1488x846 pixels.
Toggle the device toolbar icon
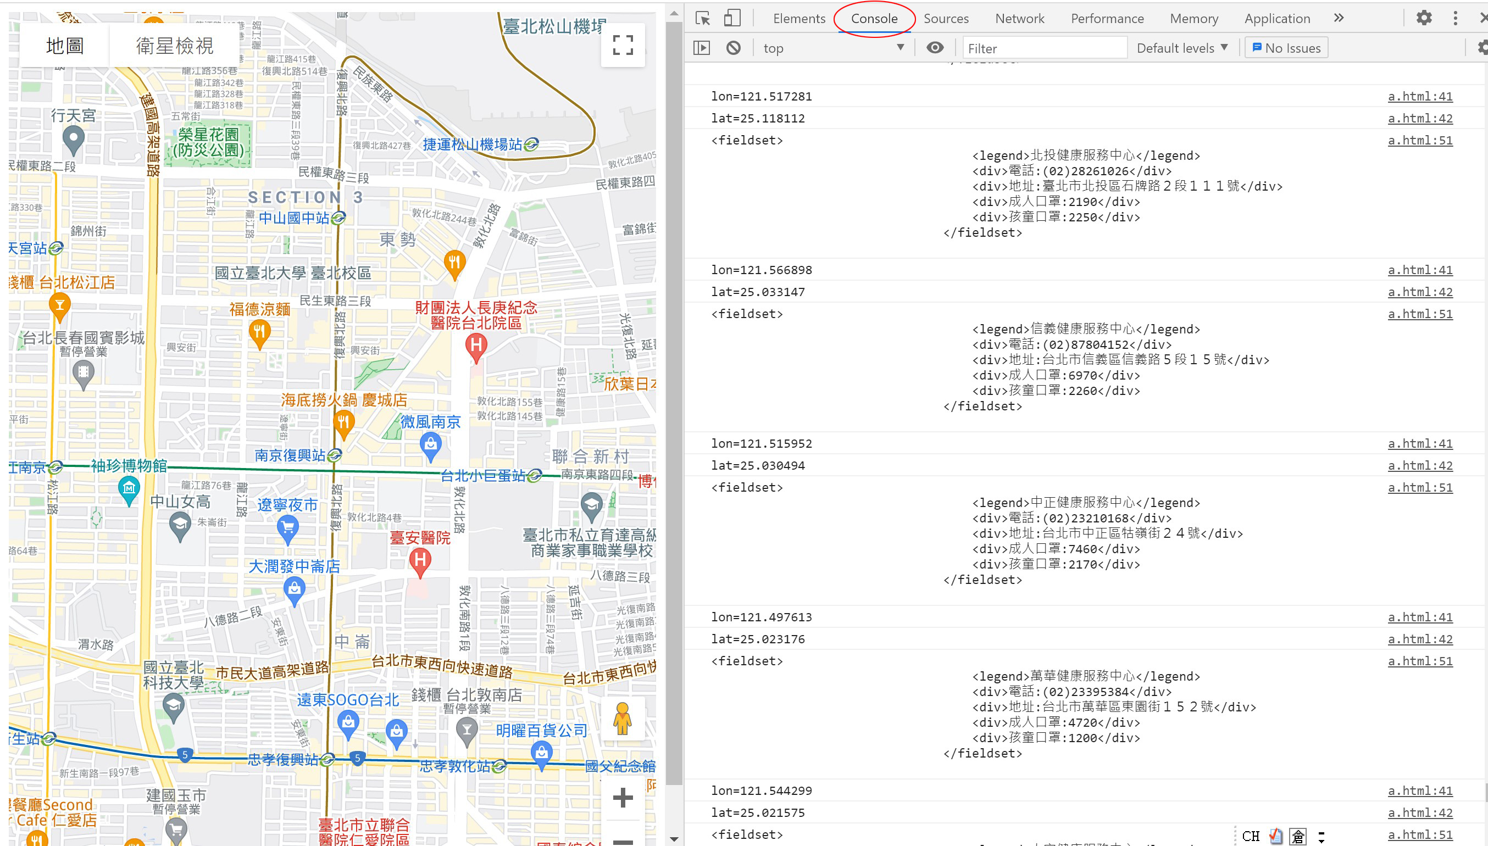732,18
